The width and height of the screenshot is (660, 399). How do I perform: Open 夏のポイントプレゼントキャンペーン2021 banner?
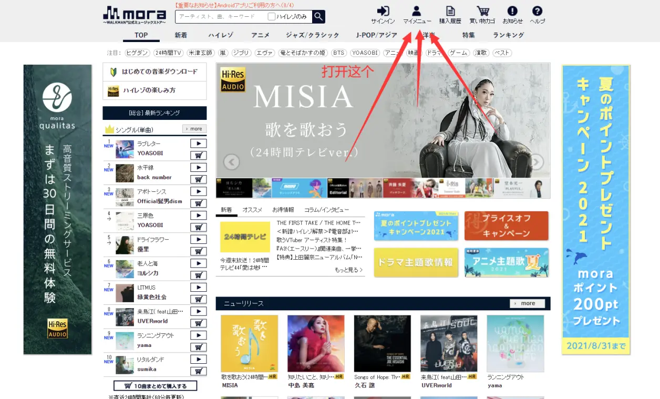416,226
